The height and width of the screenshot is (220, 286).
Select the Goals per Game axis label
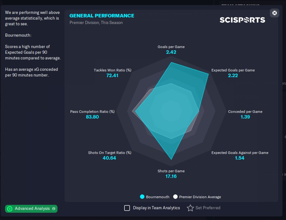pos(171,47)
